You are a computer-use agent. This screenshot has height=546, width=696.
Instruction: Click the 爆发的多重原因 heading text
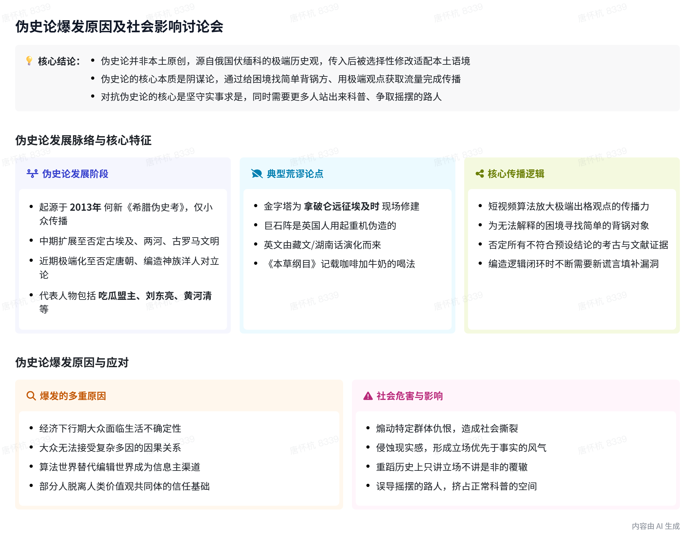click(x=73, y=396)
